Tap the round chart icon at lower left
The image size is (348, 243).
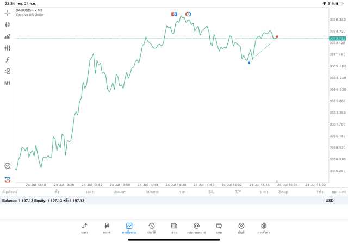8,166
